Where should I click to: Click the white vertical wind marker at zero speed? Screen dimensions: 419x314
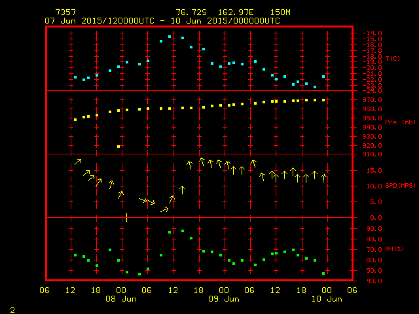pos(126,217)
